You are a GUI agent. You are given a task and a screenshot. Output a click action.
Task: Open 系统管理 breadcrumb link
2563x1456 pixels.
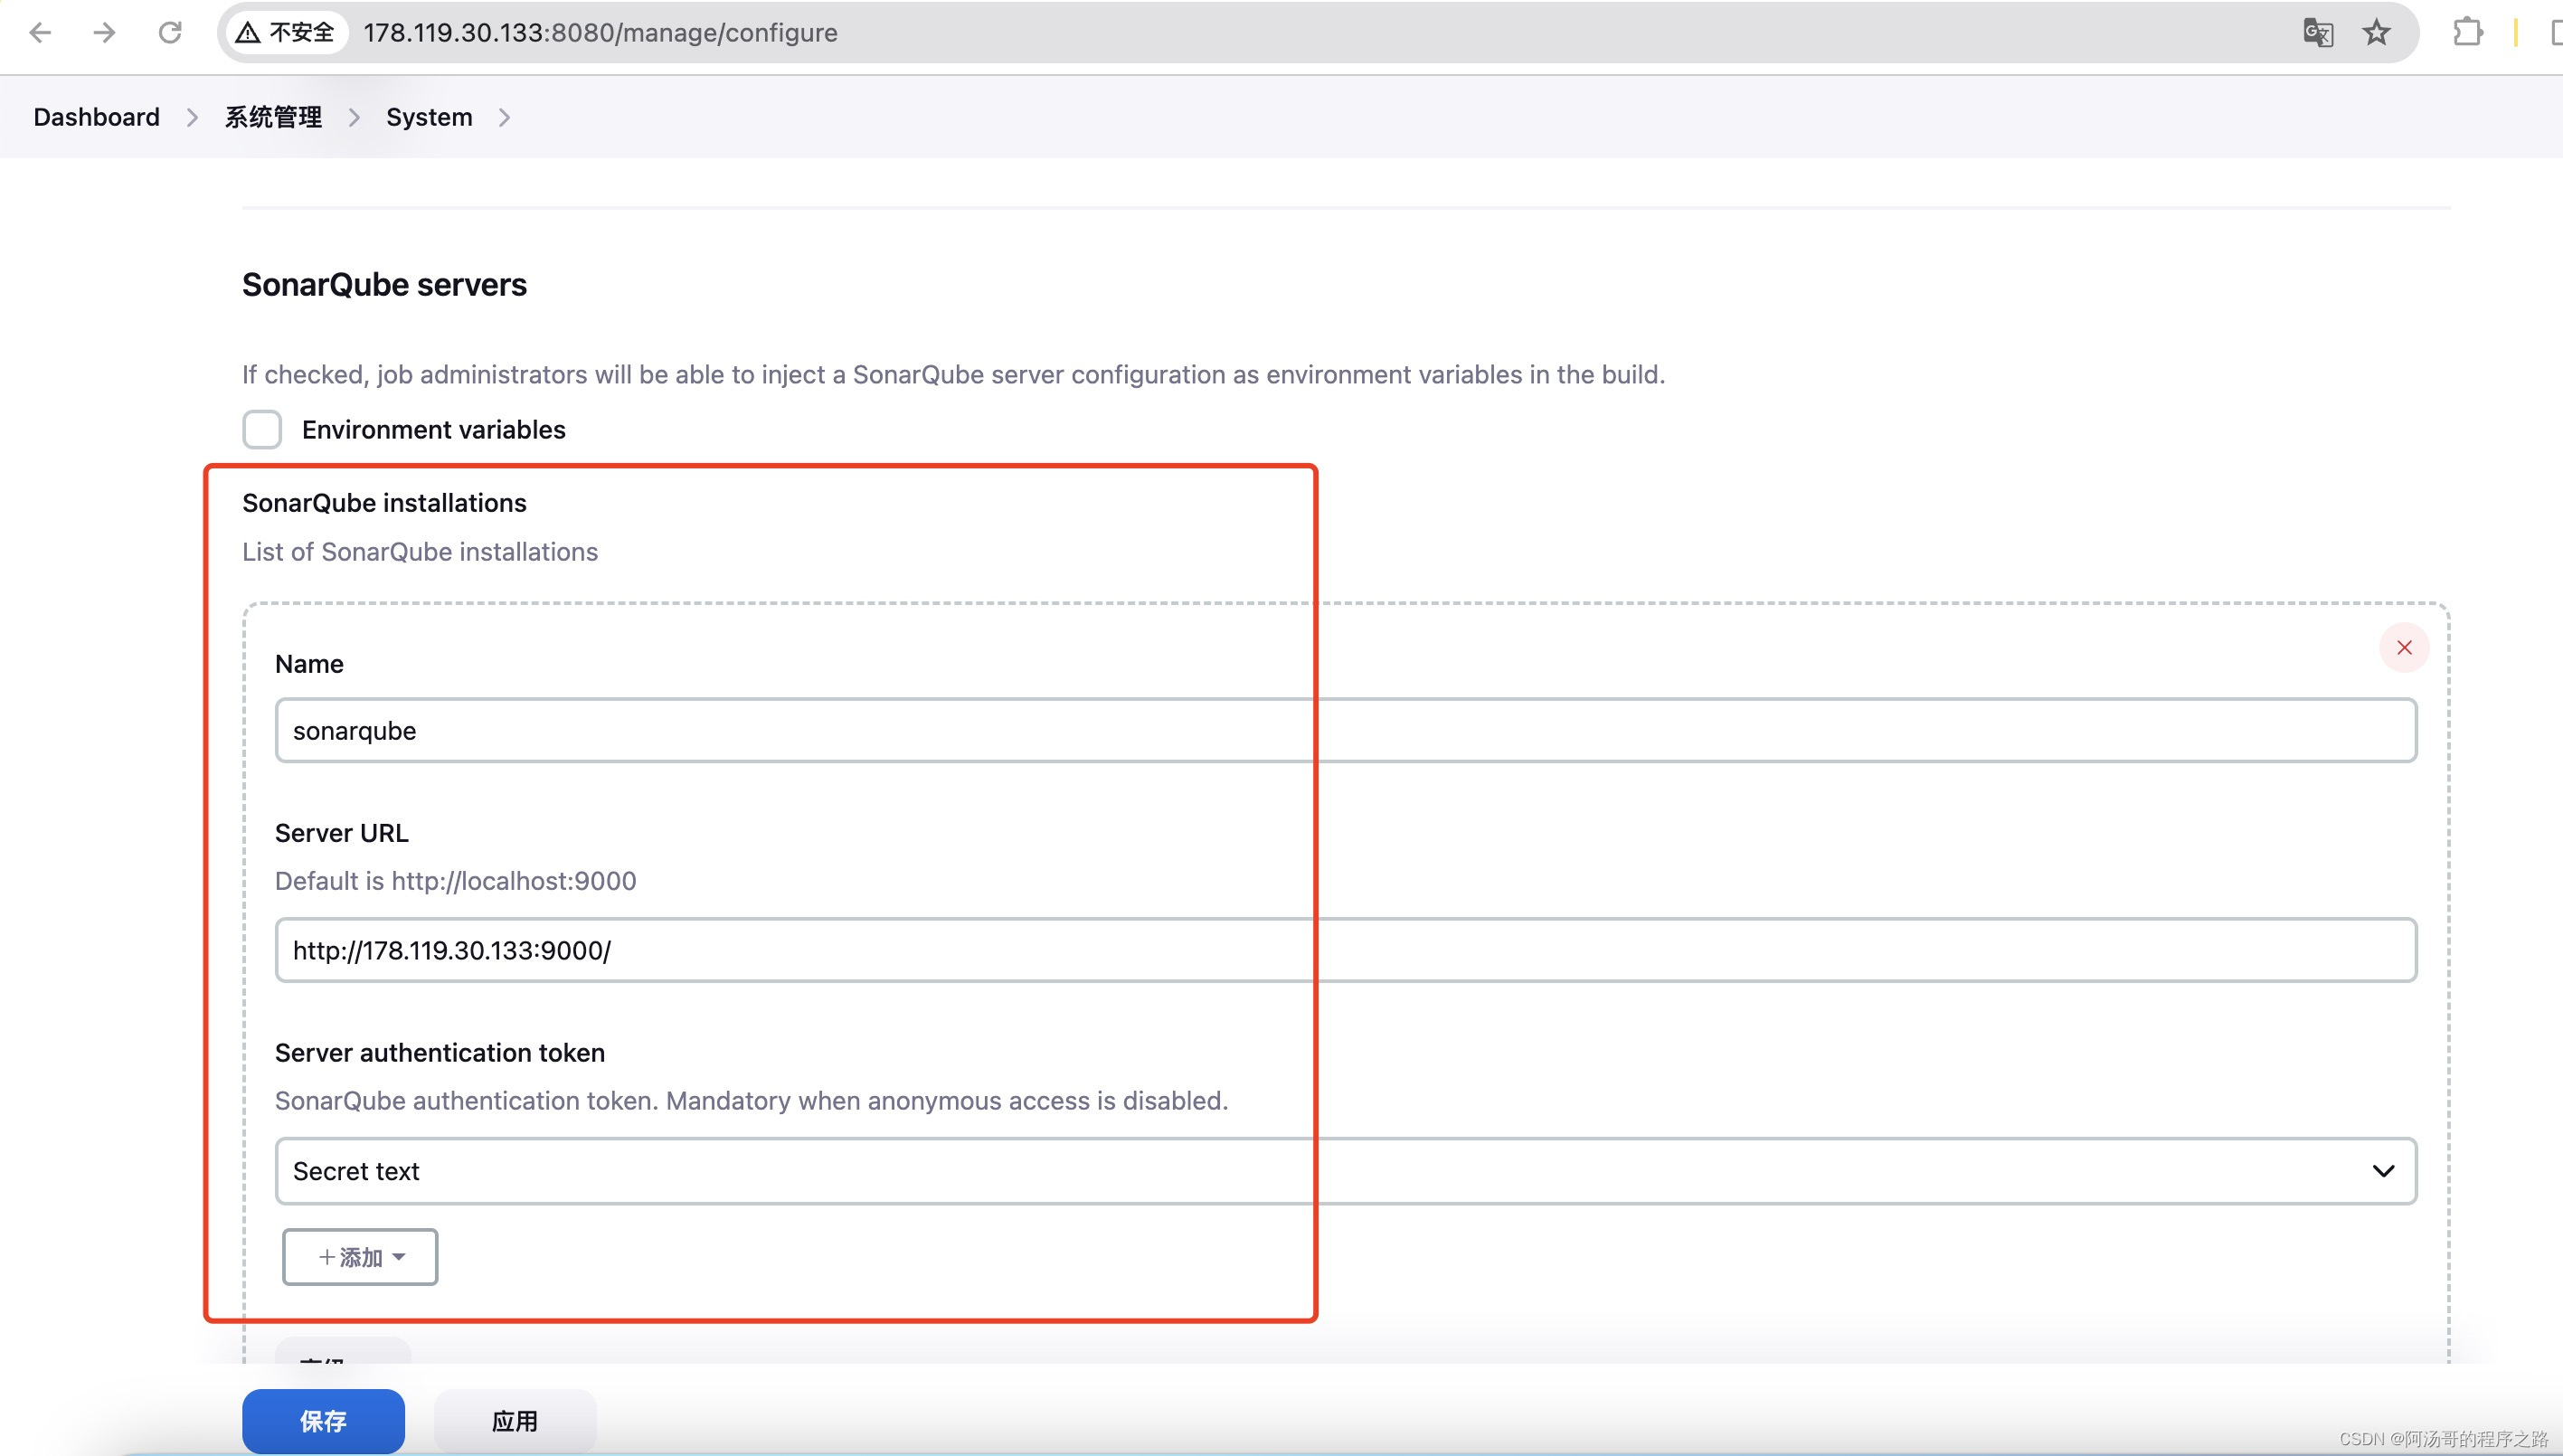(273, 117)
